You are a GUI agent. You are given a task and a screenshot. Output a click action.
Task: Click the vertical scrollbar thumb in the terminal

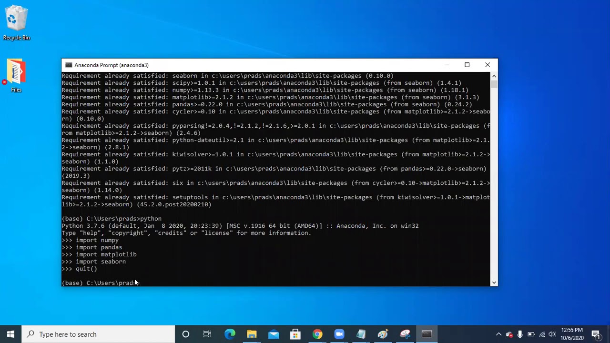pos(494,84)
